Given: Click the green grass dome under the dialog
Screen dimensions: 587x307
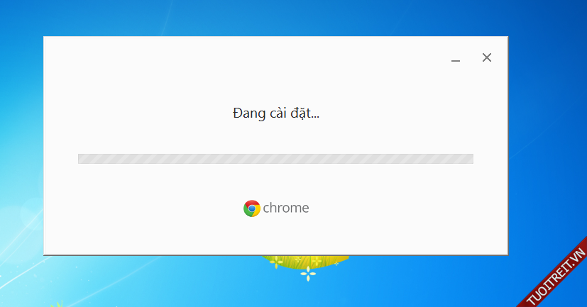Looking at the screenshot, I should click(305, 261).
